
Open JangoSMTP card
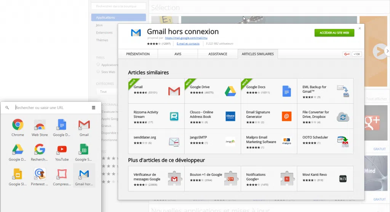[x=213, y=141]
